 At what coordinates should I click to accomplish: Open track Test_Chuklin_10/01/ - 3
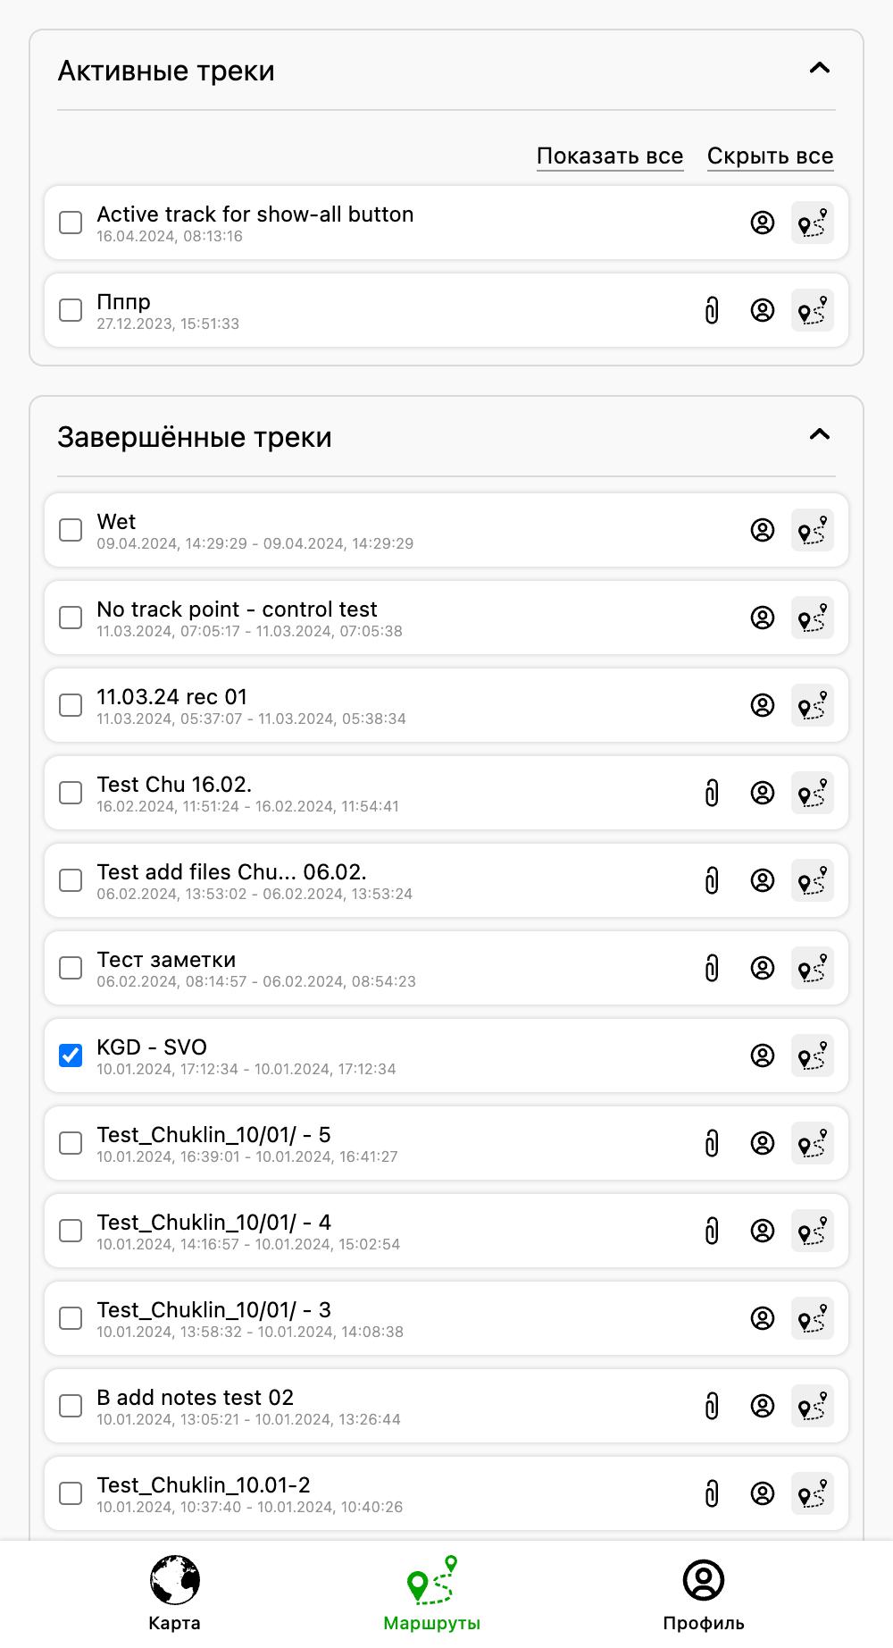[x=213, y=1310]
